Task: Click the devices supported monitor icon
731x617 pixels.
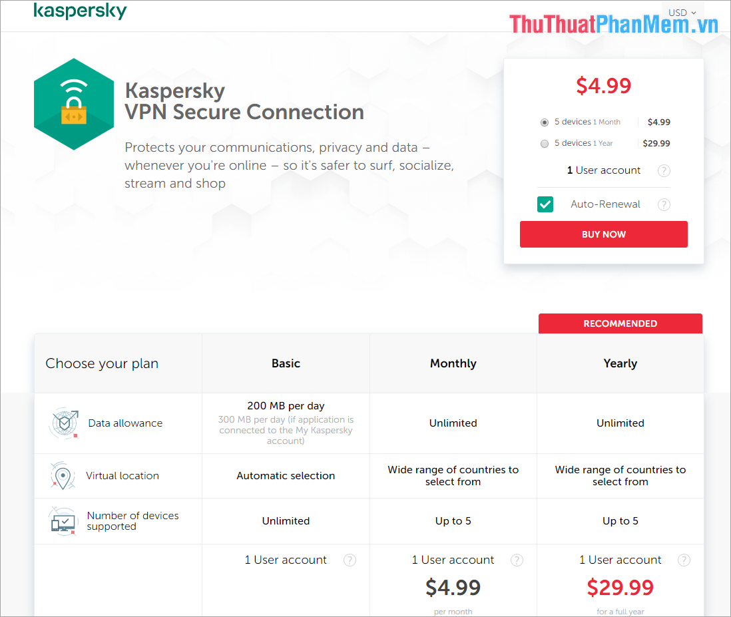Action: tap(63, 521)
